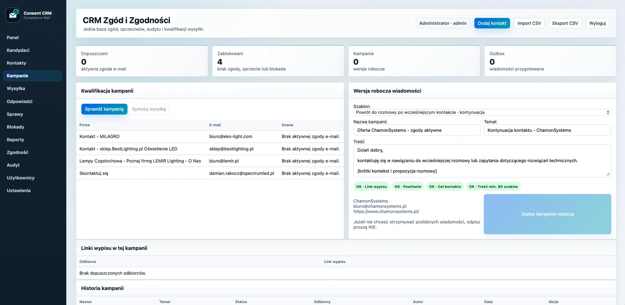Click the Firma column header
The width and height of the screenshot is (625, 305).
tap(84, 125)
